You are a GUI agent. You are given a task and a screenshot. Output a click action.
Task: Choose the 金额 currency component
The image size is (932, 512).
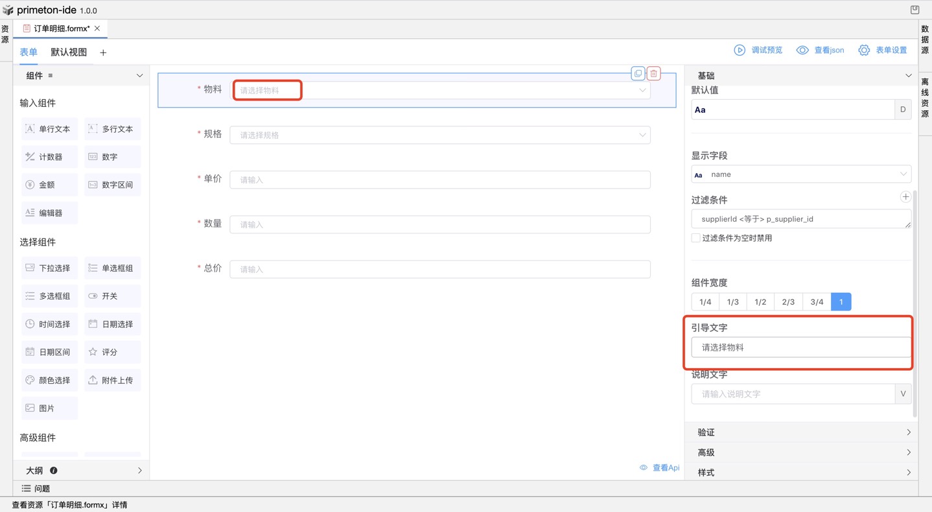pos(49,185)
